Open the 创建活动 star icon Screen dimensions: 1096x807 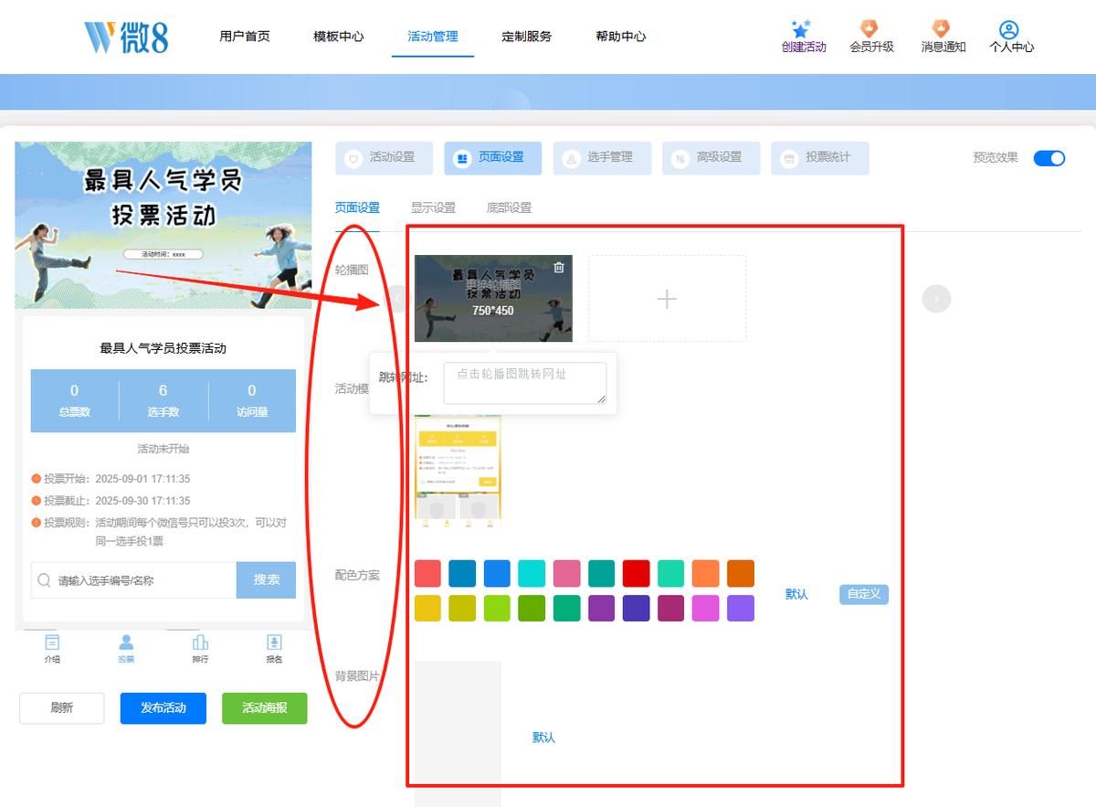click(802, 29)
